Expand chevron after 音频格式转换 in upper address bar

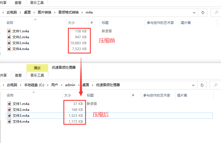click(82, 12)
